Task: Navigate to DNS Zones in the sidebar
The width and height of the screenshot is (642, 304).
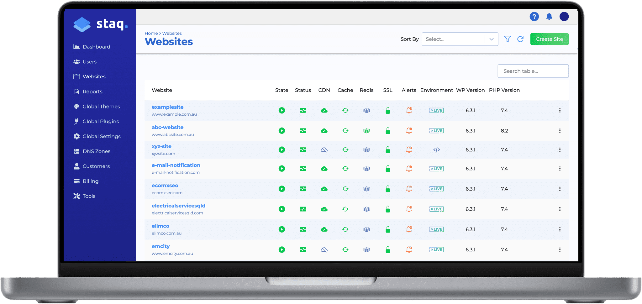Action: pyautogui.click(x=96, y=151)
